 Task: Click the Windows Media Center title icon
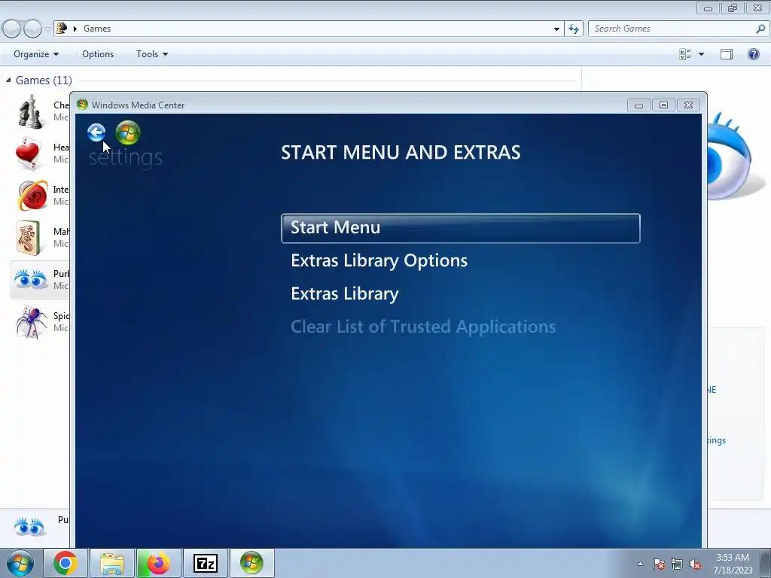point(82,105)
